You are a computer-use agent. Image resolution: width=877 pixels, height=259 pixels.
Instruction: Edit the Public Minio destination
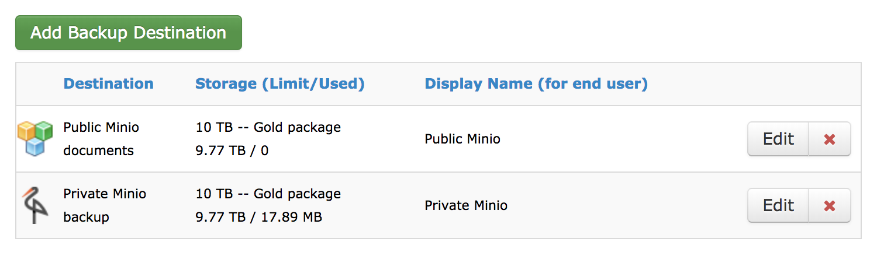pyautogui.click(x=778, y=139)
